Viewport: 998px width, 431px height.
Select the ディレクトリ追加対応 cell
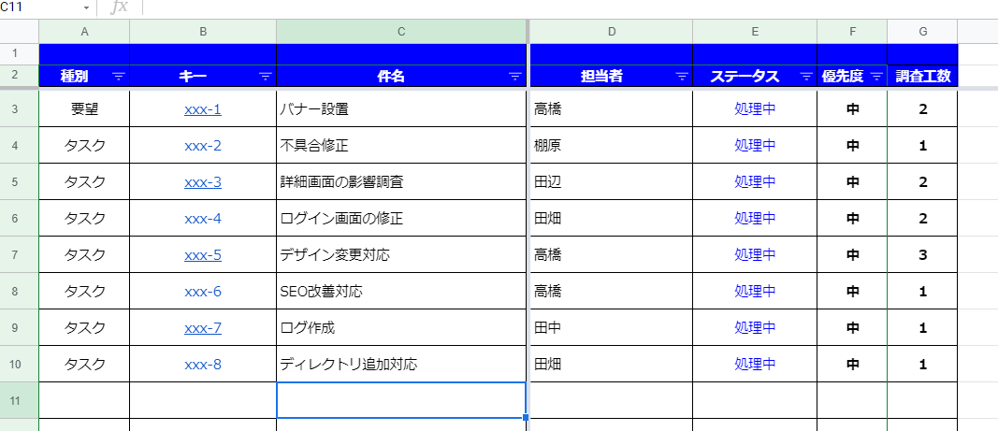(401, 365)
